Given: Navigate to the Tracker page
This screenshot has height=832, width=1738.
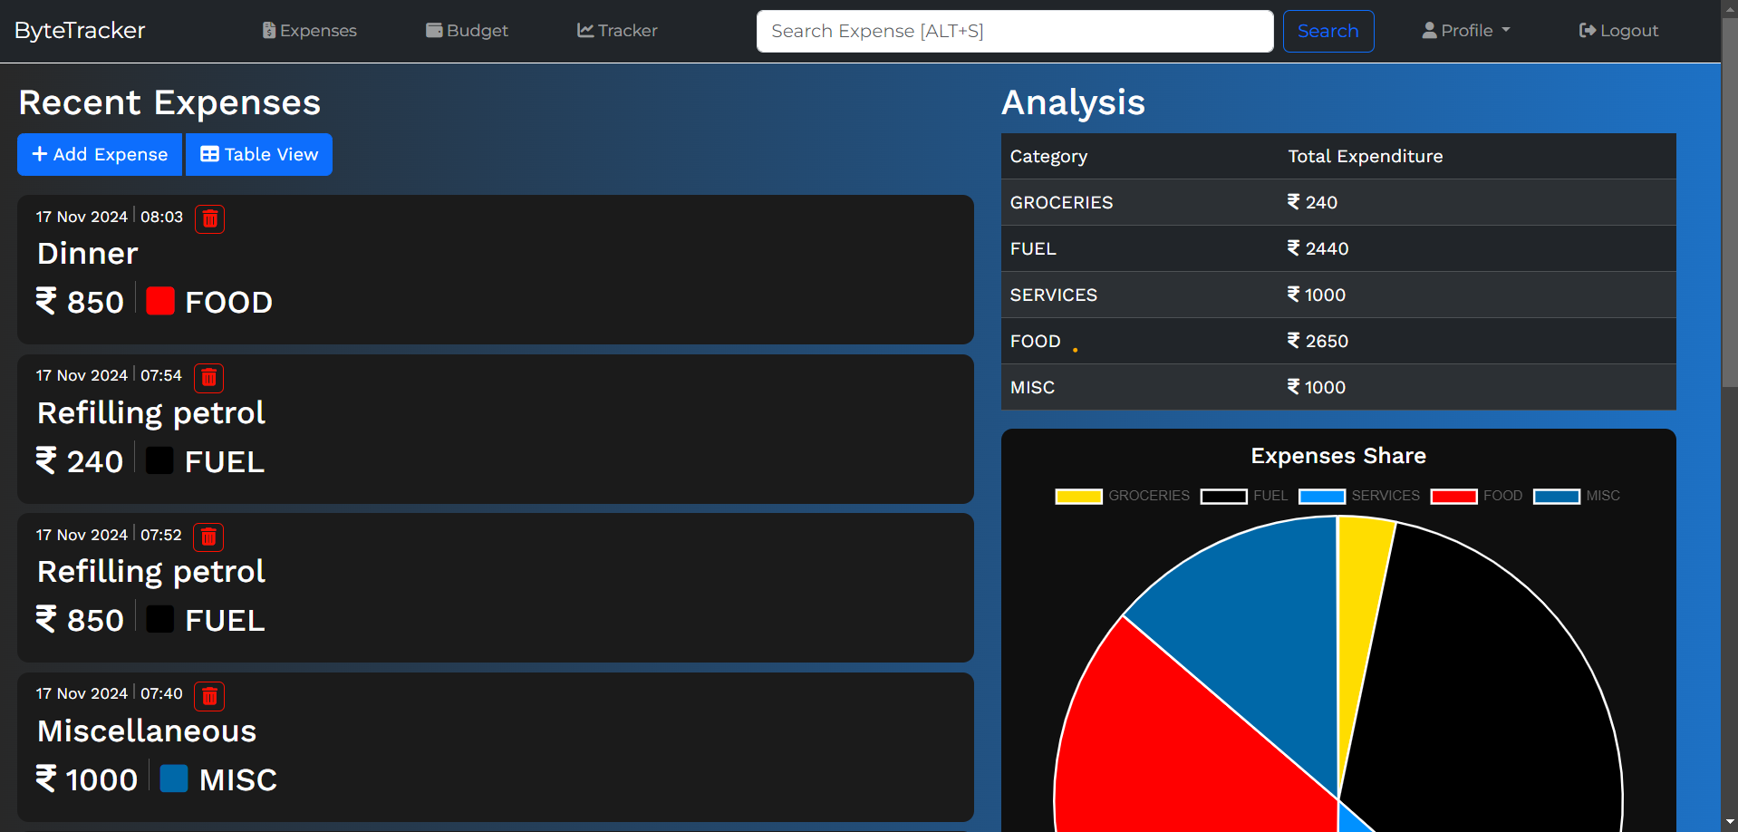Looking at the screenshot, I should pos(617,31).
